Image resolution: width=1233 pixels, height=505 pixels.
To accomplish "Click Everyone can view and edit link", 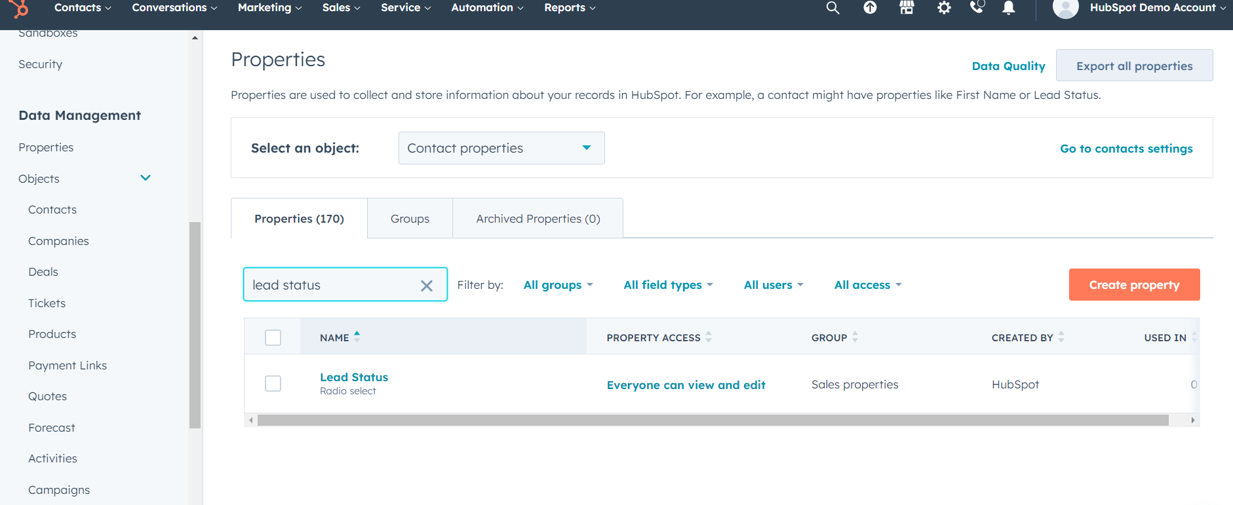I will (686, 385).
